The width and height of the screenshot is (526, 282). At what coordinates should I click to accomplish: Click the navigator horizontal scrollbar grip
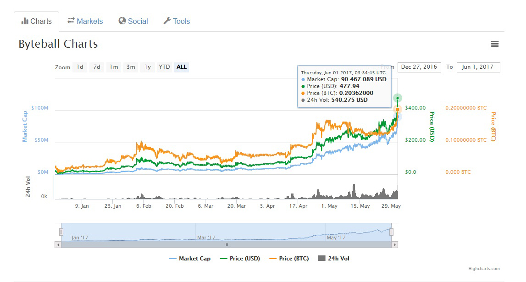[227, 245]
